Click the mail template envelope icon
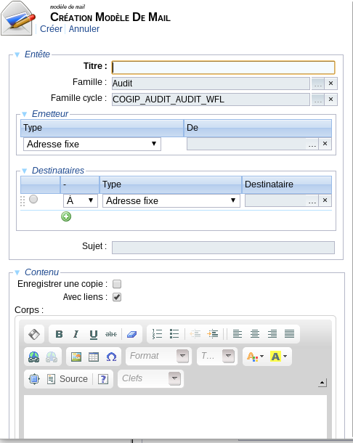Screen dimensions: 353x443 tap(17, 18)
